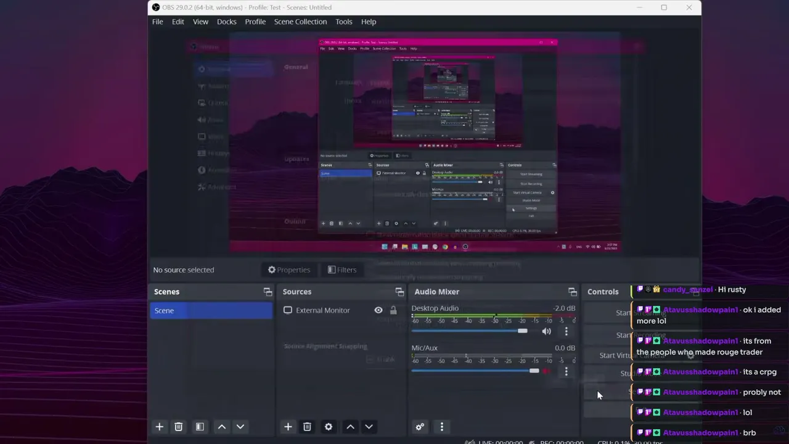Image resolution: width=789 pixels, height=444 pixels.
Task: Click the OBS logo in the title bar
Action: click(x=156, y=7)
